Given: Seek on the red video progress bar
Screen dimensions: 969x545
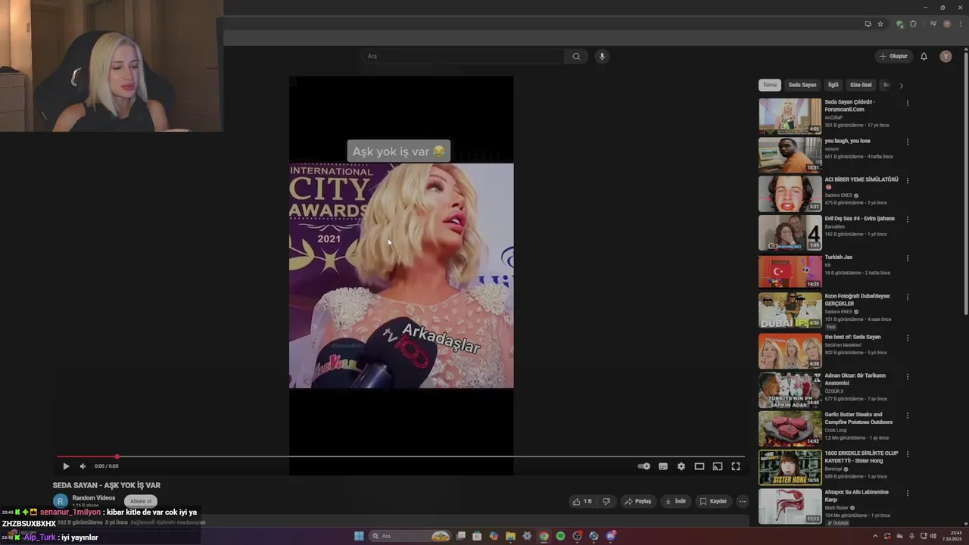Looking at the screenshot, I should 401,456.
